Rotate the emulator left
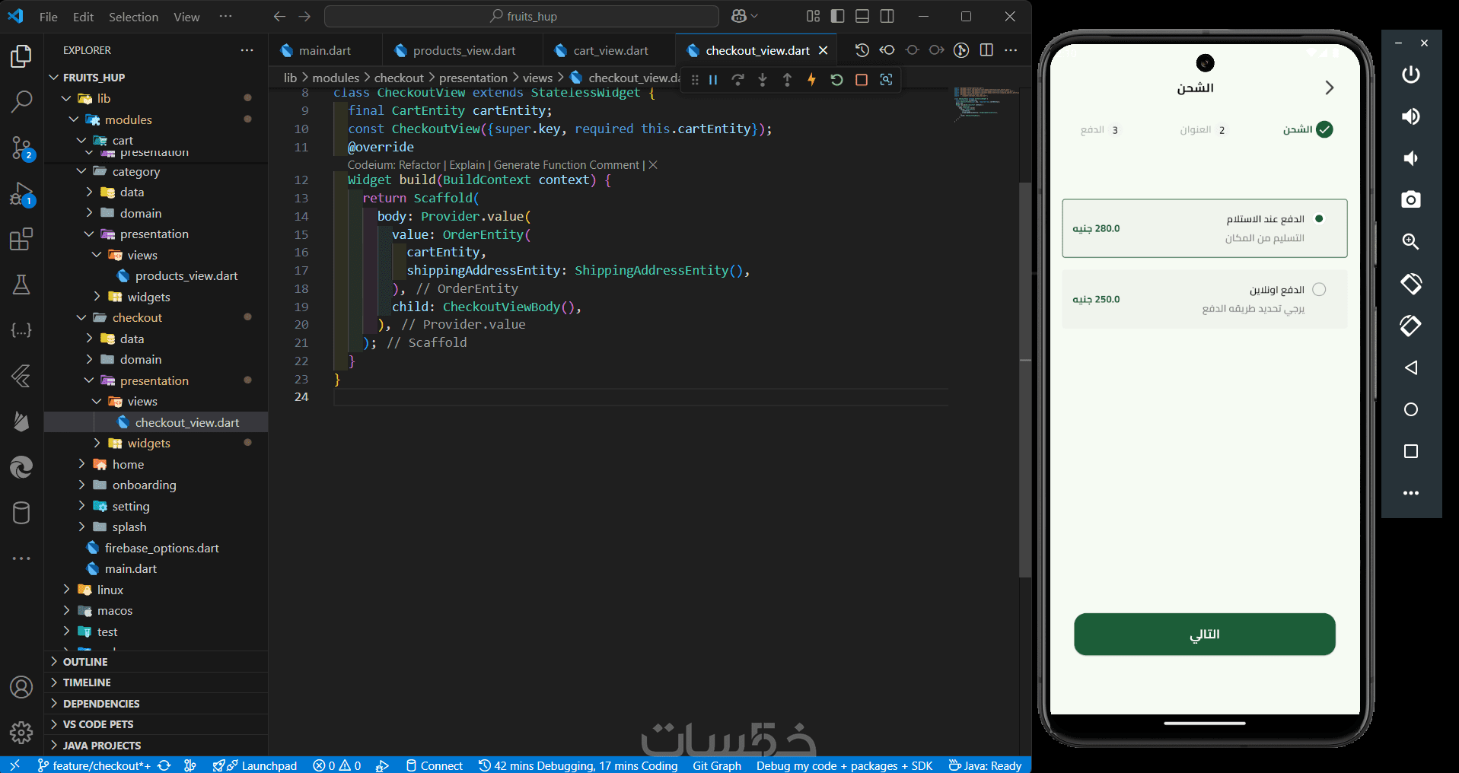Screen dimensions: 1459x773 click(x=1410, y=284)
